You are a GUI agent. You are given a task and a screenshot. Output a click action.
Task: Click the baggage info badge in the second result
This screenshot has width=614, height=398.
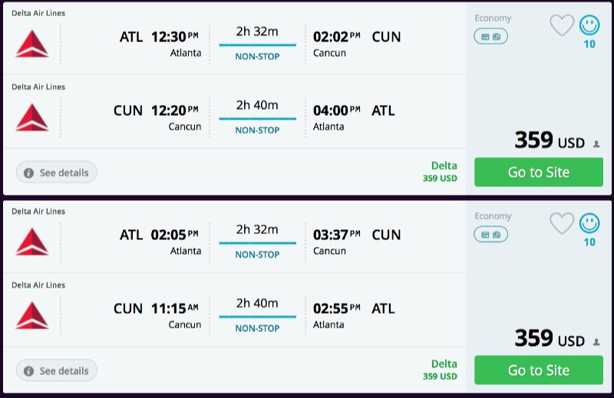point(490,234)
